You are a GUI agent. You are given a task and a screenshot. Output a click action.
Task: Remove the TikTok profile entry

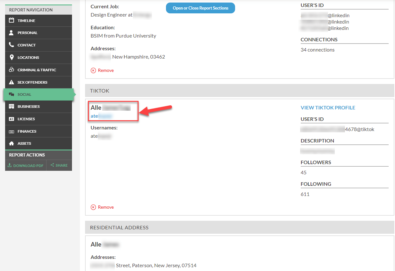(x=102, y=207)
